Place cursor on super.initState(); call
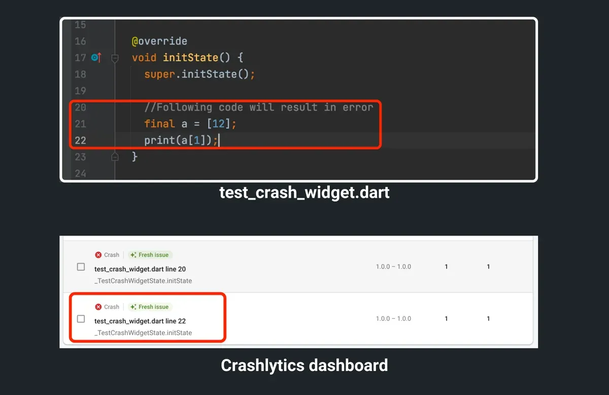The height and width of the screenshot is (395, 609). pyautogui.click(x=199, y=74)
